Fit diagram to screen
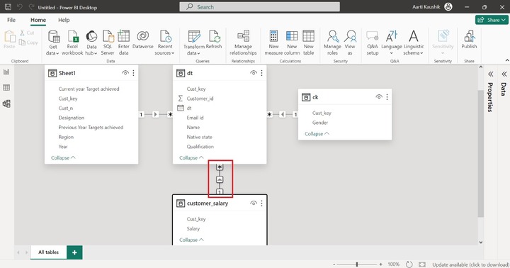The height and width of the screenshot is (268, 510). 422,264
